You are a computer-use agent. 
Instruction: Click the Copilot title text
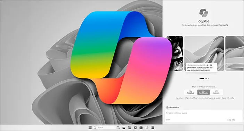click(204, 21)
